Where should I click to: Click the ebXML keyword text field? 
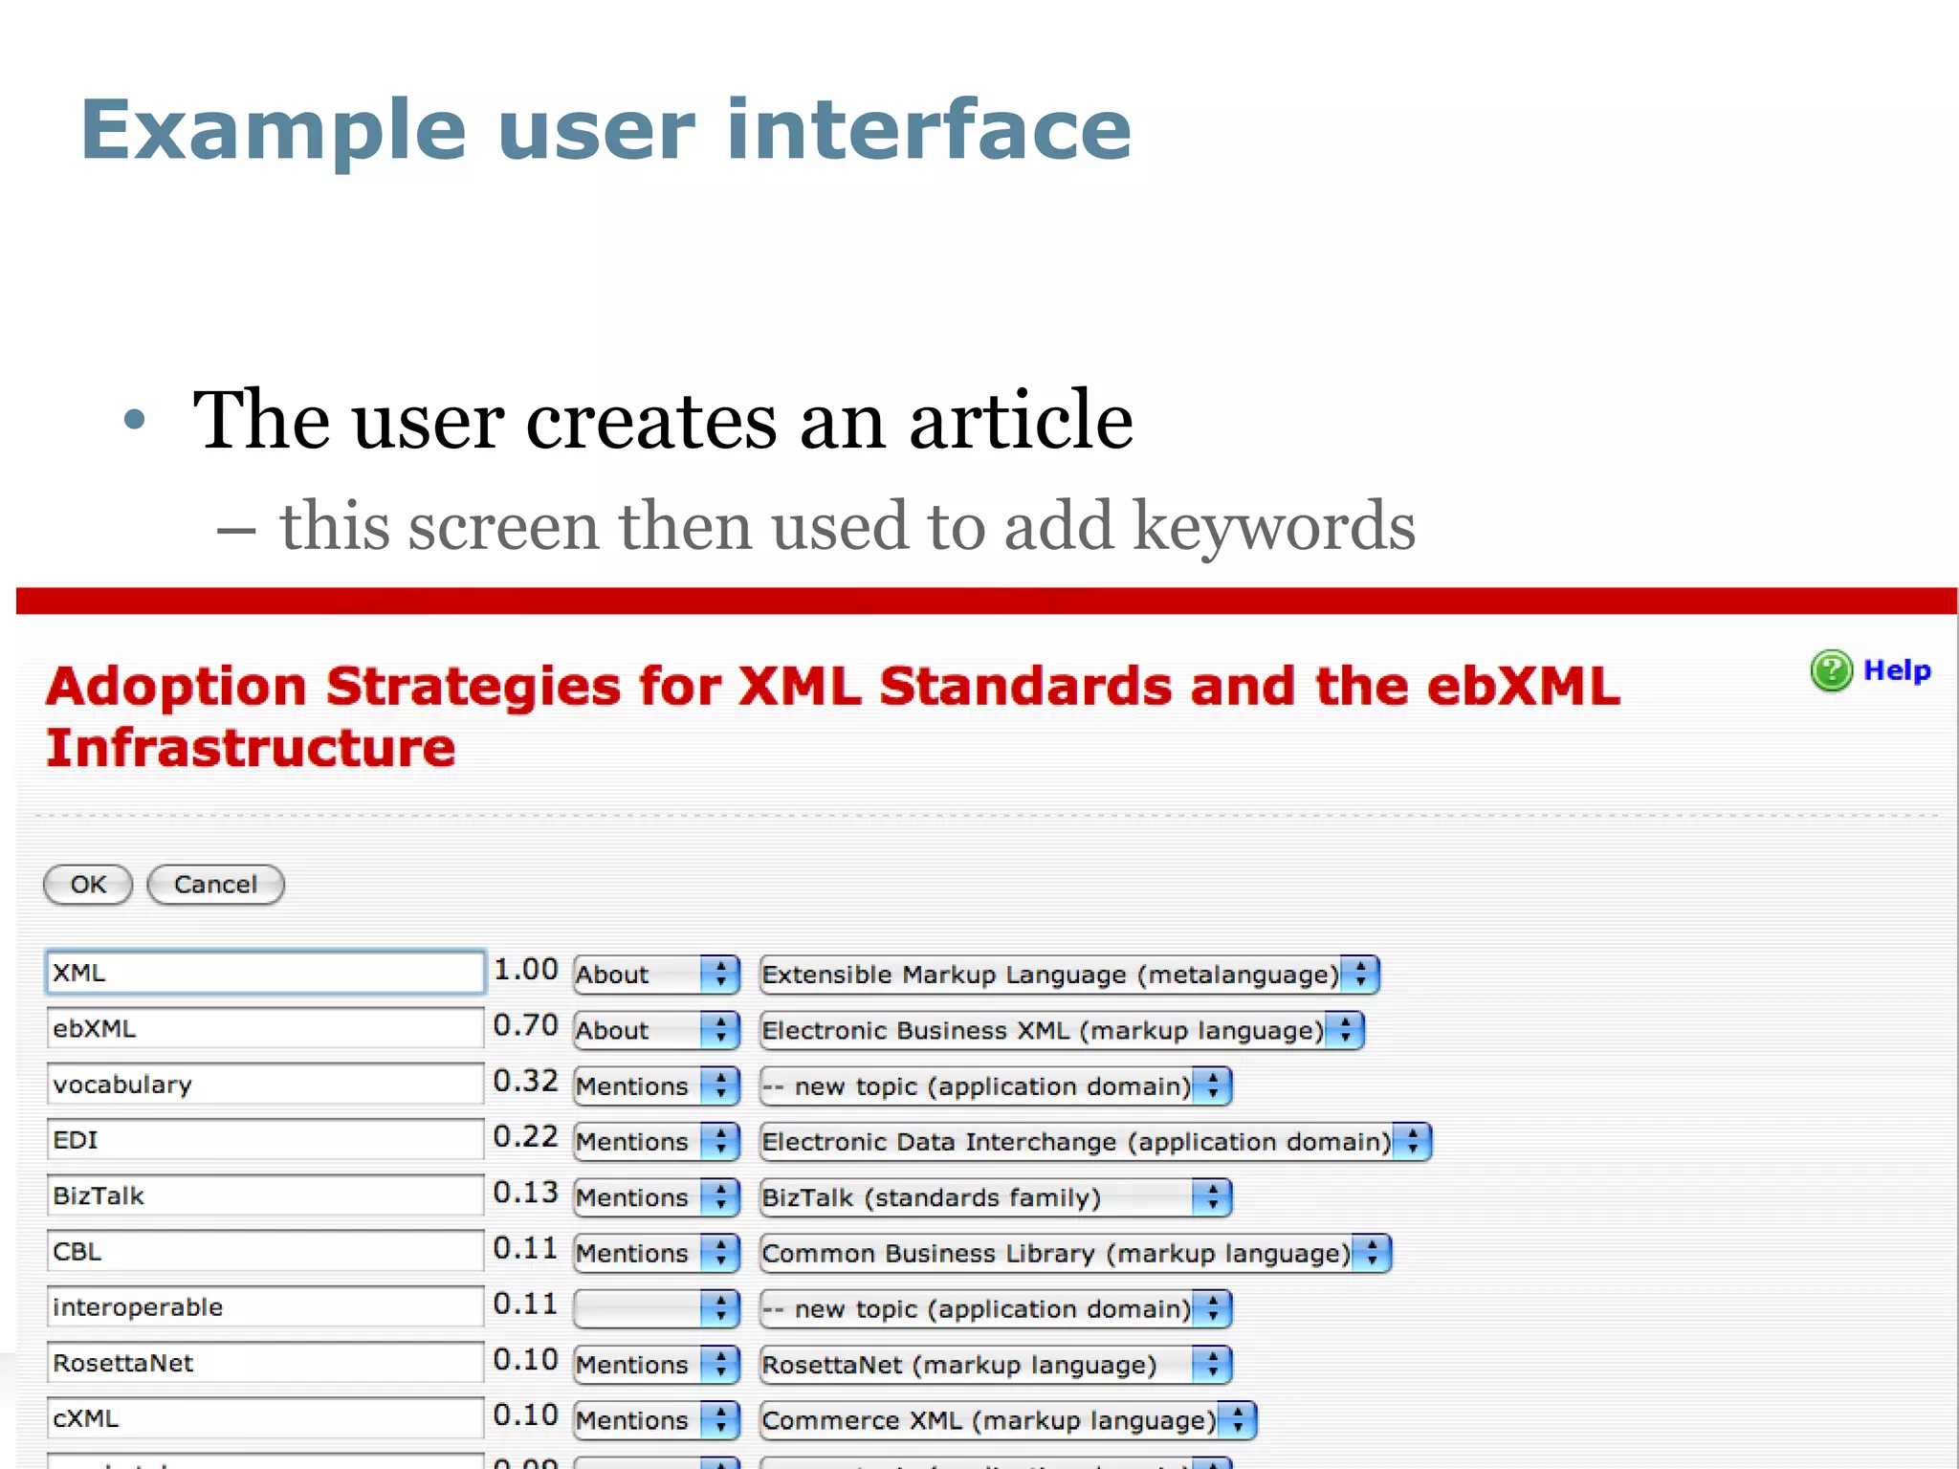pos(265,1028)
